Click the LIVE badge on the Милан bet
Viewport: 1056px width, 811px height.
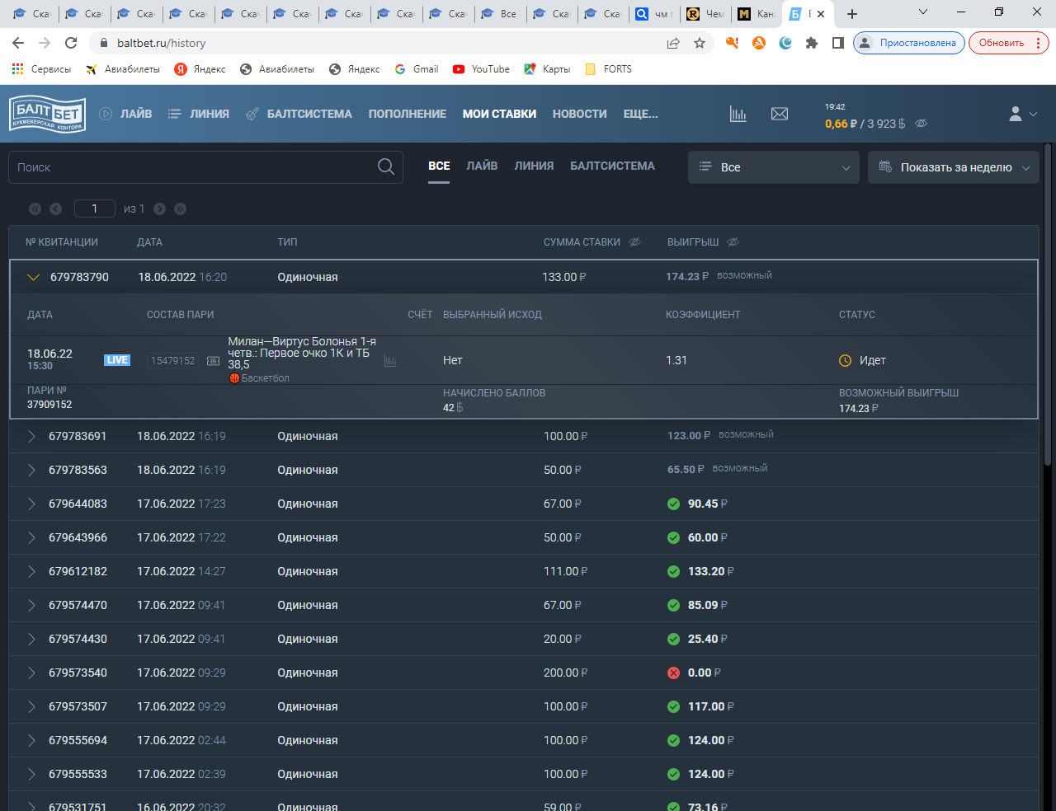point(117,360)
